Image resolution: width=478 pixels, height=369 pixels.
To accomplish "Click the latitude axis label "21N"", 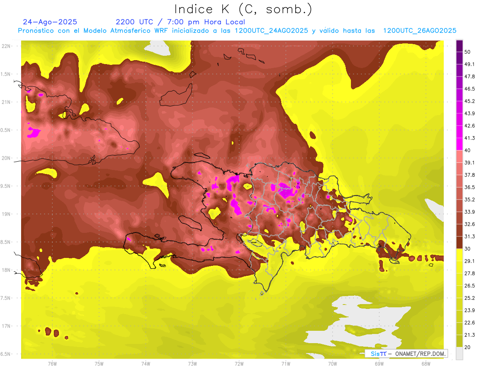I will tap(6, 102).
